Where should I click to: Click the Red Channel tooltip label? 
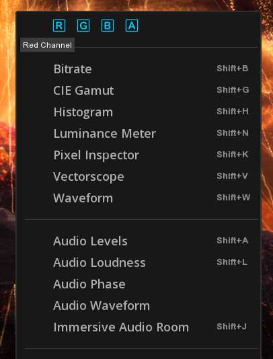pos(48,45)
